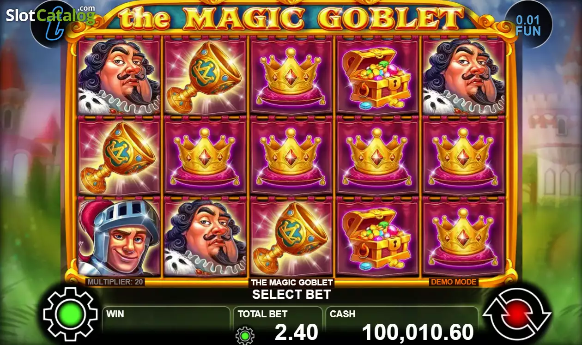Click the king symbol in the top-right reel
The image size is (582, 345).
coord(464,76)
